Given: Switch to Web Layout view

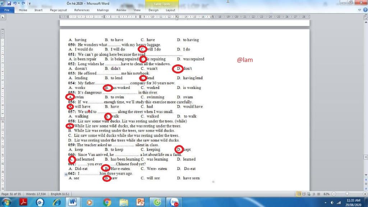Looking at the screenshot, I should click(309, 194).
